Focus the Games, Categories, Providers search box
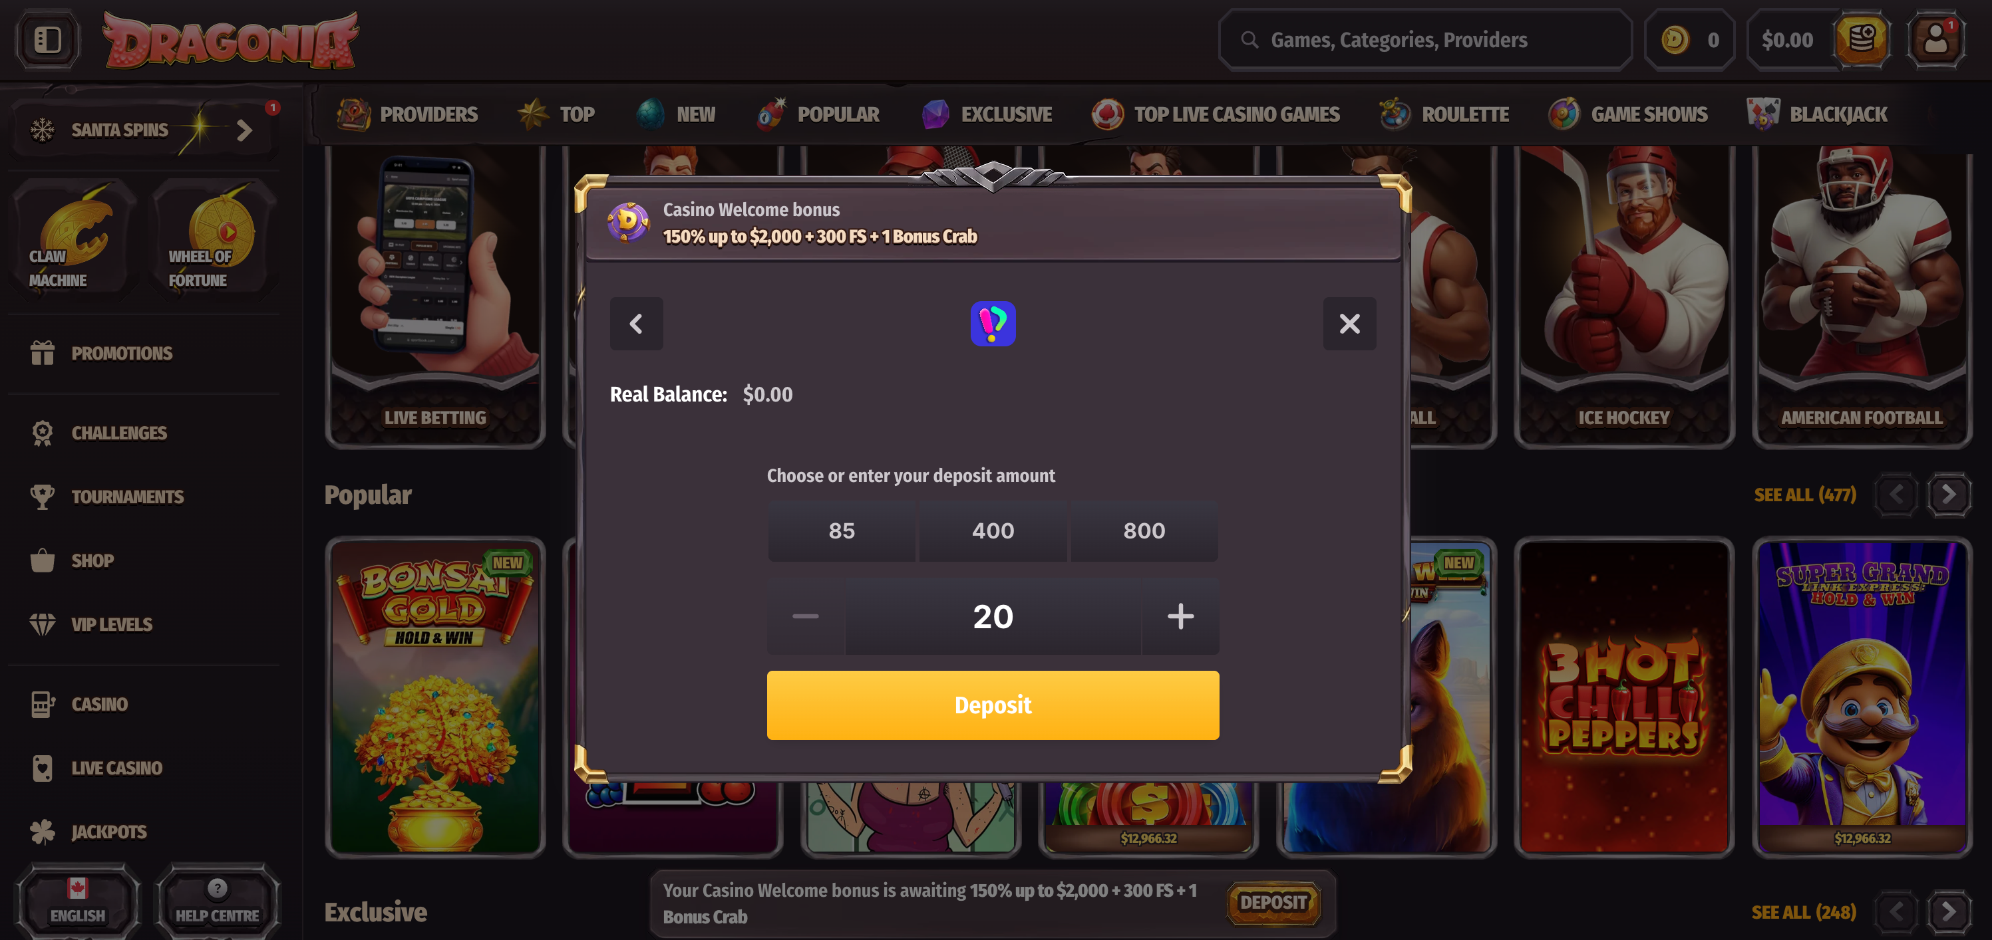The image size is (1992, 940). pos(1425,39)
